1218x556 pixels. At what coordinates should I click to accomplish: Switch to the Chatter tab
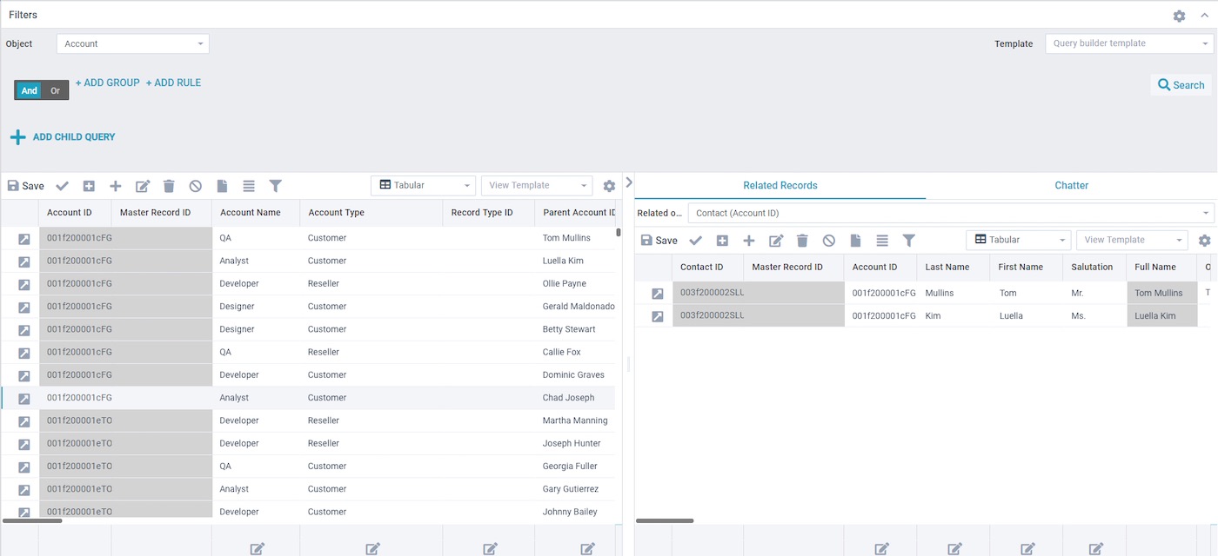click(x=1071, y=185)
